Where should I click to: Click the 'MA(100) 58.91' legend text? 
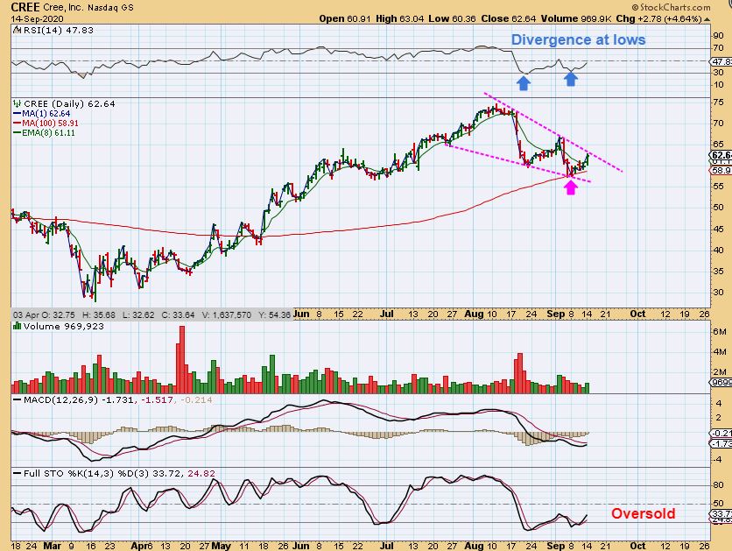[50, 124]
